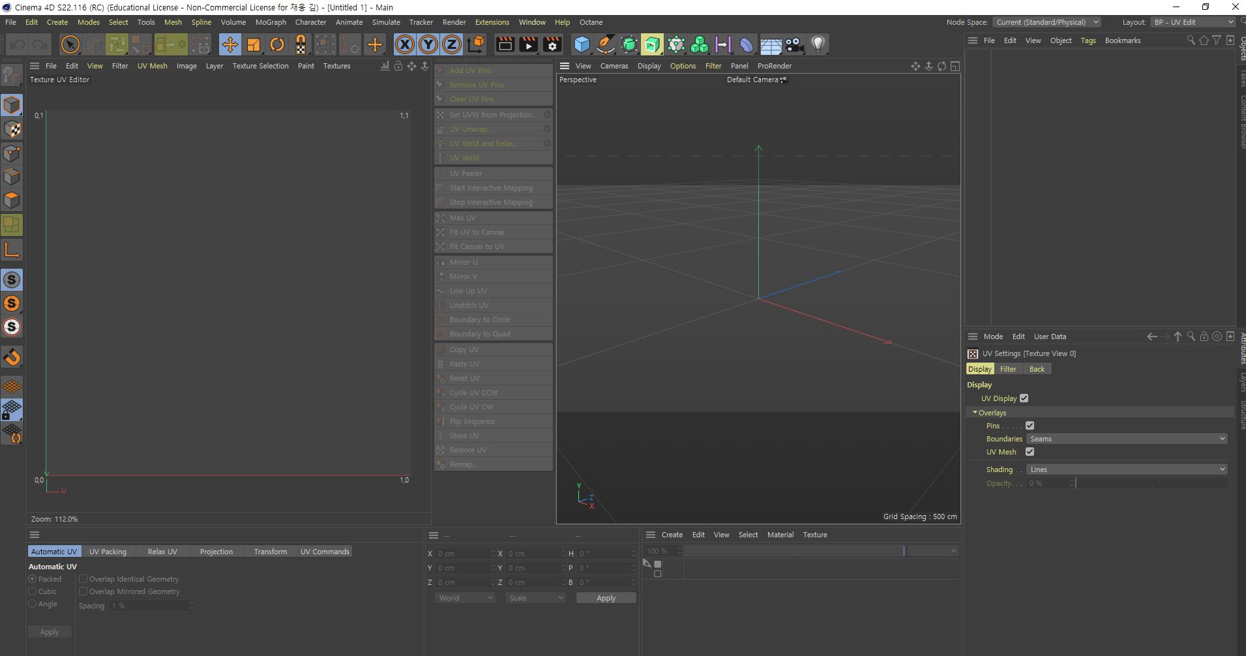Open the Node Space dropdown
The width and height of the screenshot is (1246, 656).
pyautogui.click(x=1046, y=22)
